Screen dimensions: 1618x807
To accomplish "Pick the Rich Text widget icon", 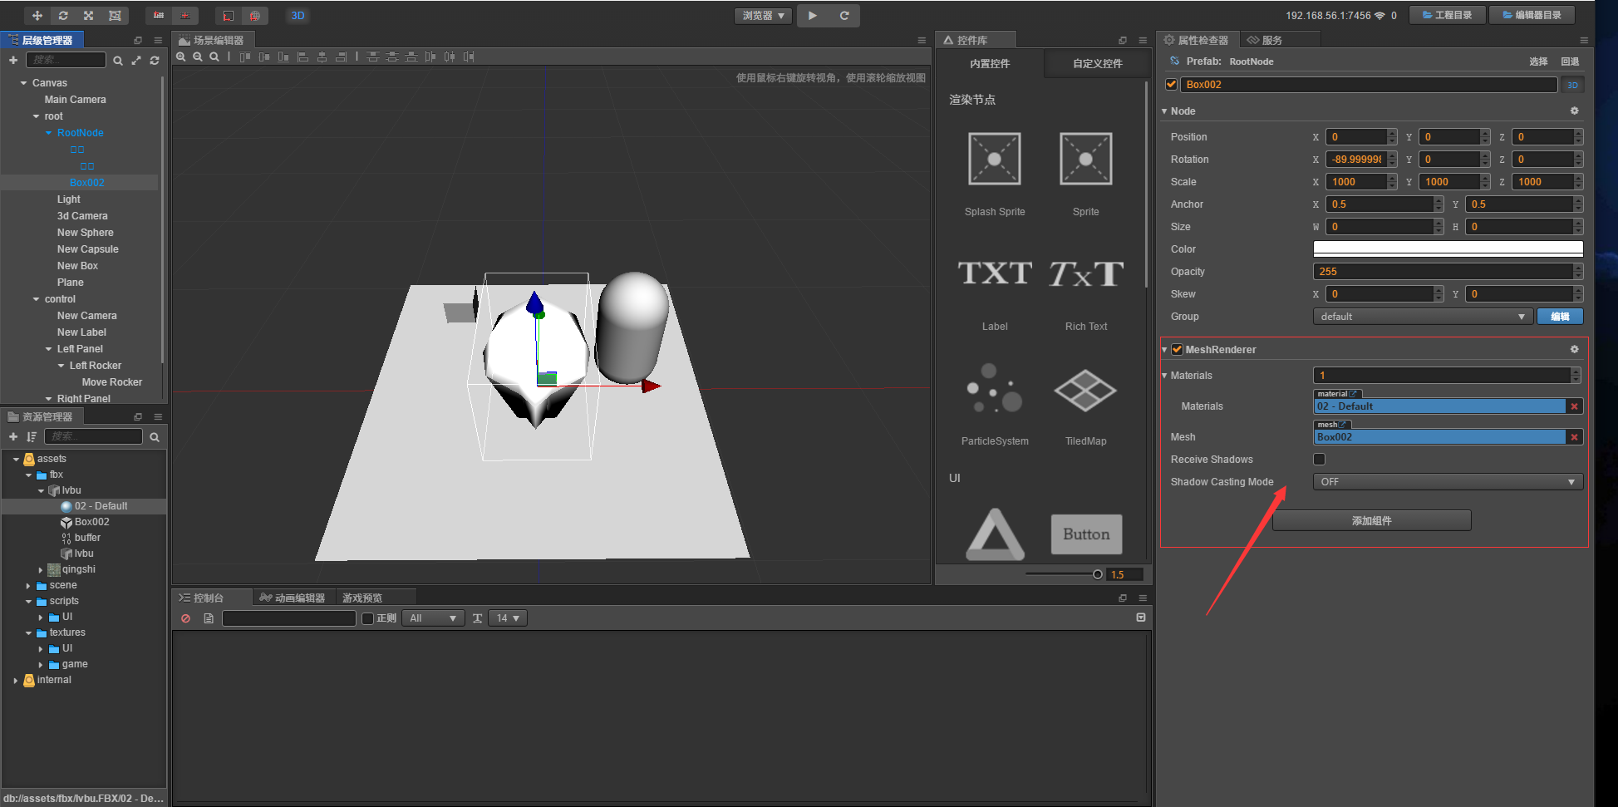I will click(1086, 273).
